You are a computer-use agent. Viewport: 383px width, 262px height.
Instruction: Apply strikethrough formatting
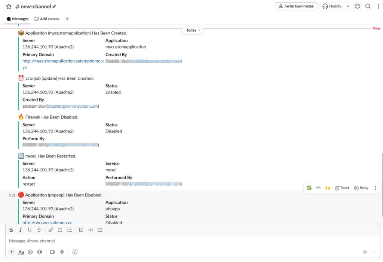(x=39, y=229)
